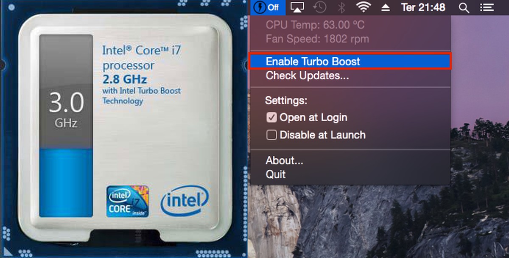This screenshot has width=509, height=258.
Task: Select Enable Turbo Boost
Action: 350,62
